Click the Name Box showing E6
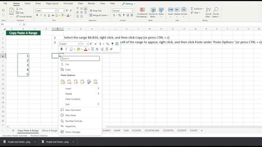The height and width of the screenshot is (147, 262). pyautogui.click(x=10, y=24)
